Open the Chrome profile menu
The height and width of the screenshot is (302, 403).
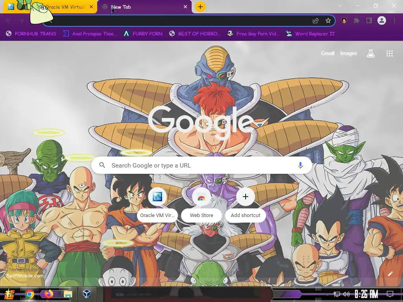tap(382, 20)
